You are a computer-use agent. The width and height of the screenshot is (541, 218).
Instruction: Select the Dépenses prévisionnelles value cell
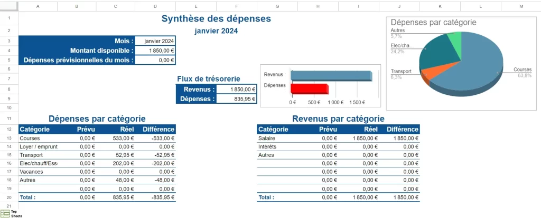[x=156, y=60]
